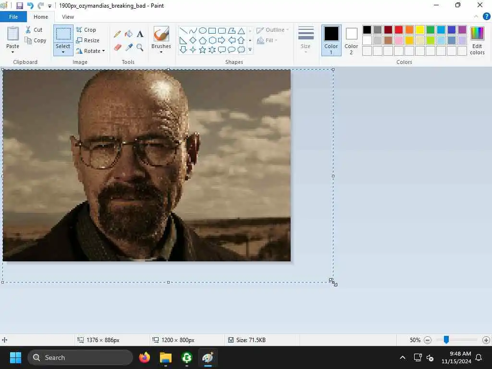492x369 pixels.
Task: Choose the Line shape
Action: pyautogui.click(x=184, y=31)
